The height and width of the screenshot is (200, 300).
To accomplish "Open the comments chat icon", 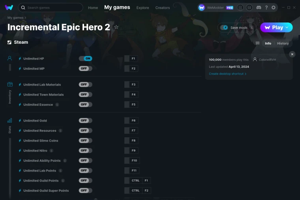I will (x=257, y=43).
